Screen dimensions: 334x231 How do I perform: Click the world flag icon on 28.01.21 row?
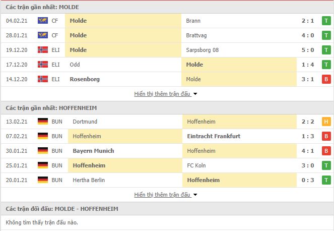pos(43,35)
